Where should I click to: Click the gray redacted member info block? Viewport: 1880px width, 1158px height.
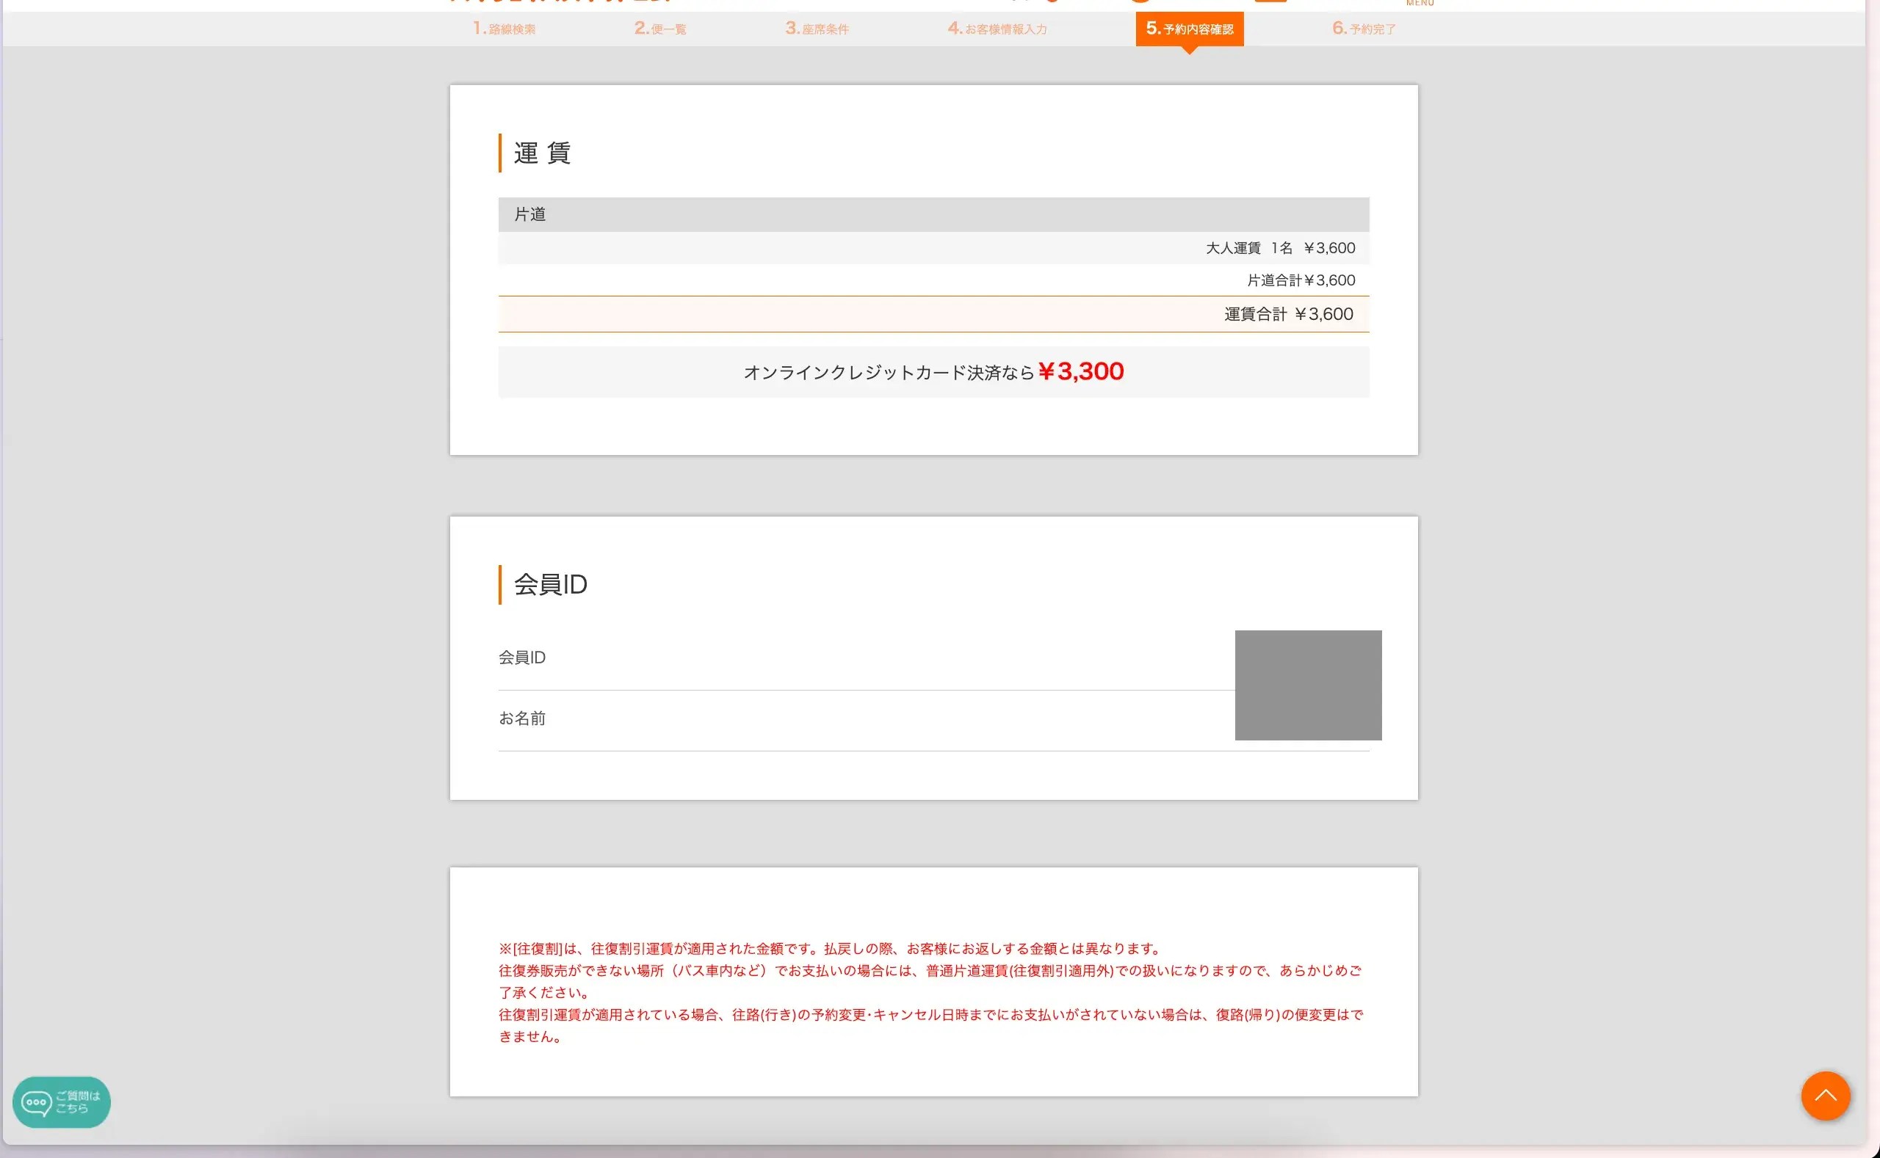coord(1307,685)
